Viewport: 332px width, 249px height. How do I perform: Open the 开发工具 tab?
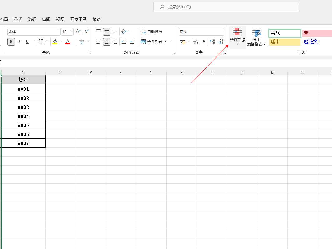[78, 19]
